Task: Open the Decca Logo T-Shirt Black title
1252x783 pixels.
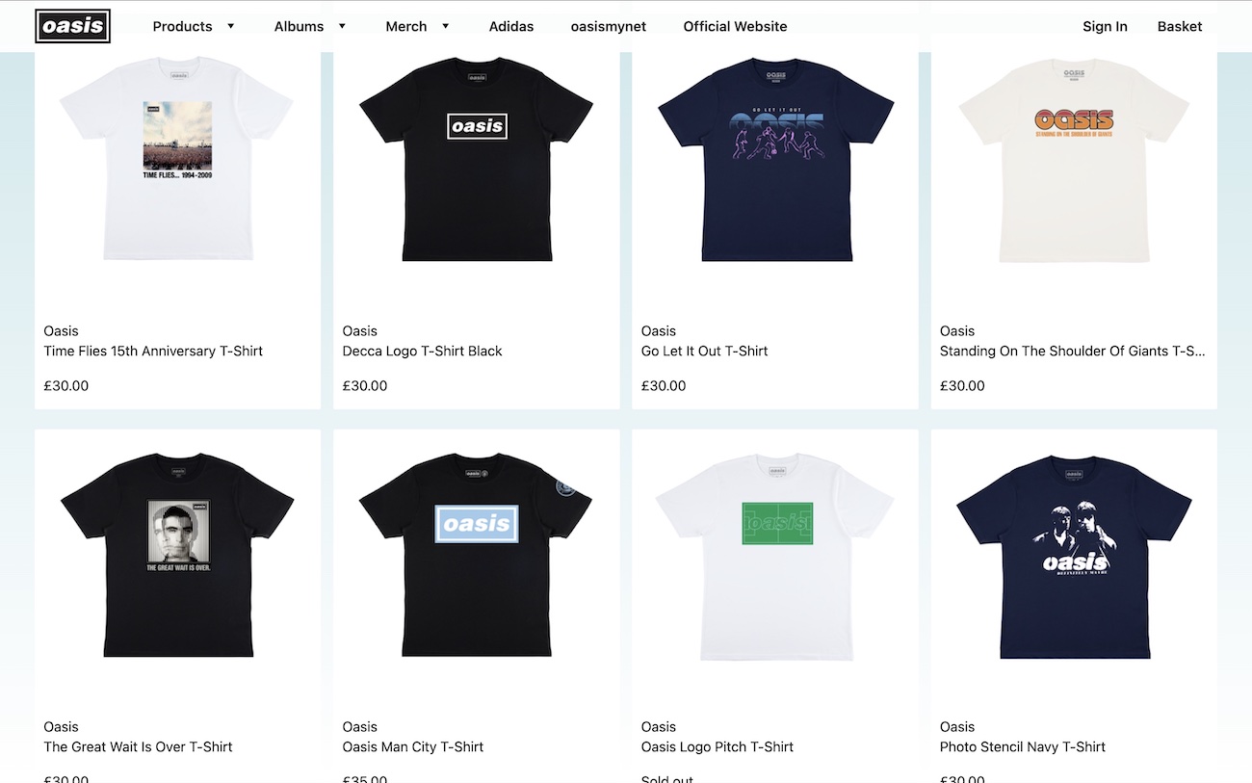Action: click(423, 351)
